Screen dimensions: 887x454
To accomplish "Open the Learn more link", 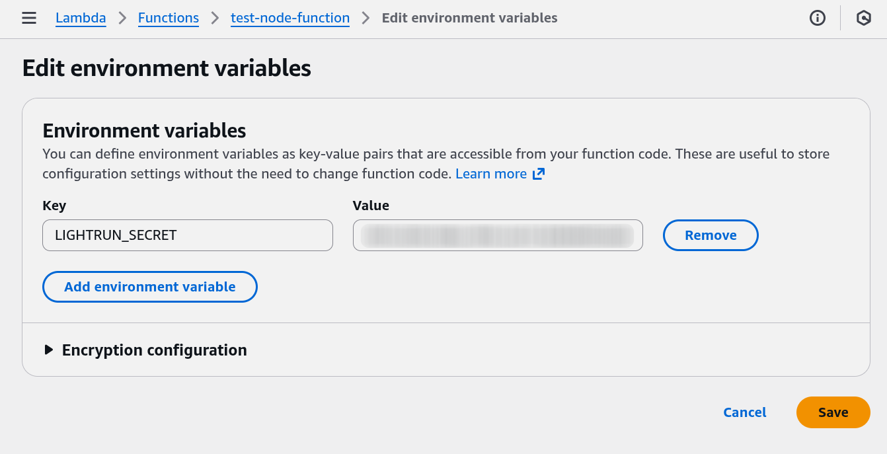I will 491,174.
